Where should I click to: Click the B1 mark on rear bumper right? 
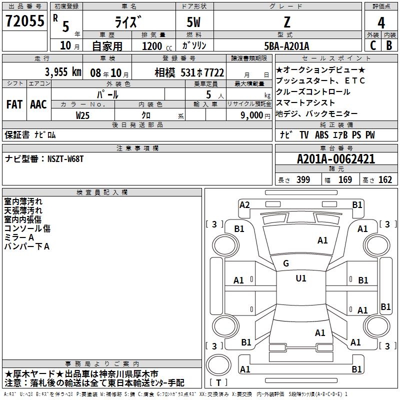pyautogui.click(x=356, y=369)
